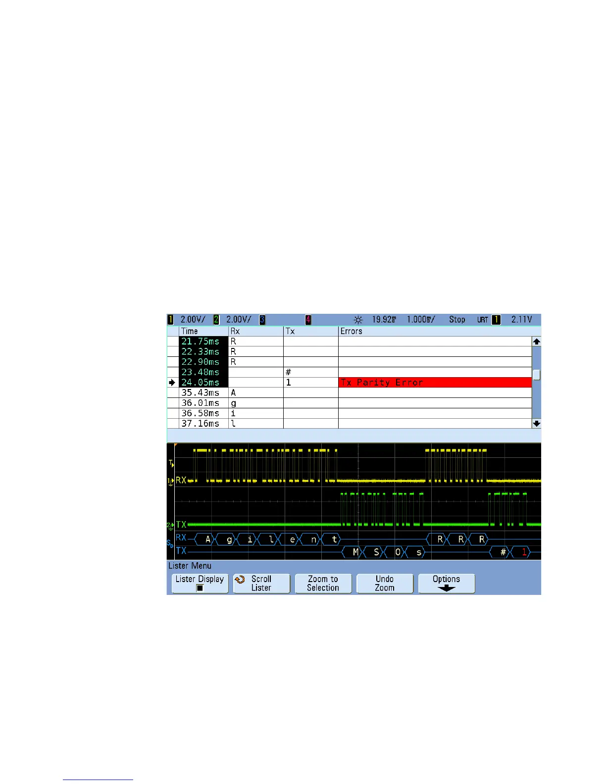Click the green TX waveform label
Viewport: 606px width, 784px height.
click(181, 525)
